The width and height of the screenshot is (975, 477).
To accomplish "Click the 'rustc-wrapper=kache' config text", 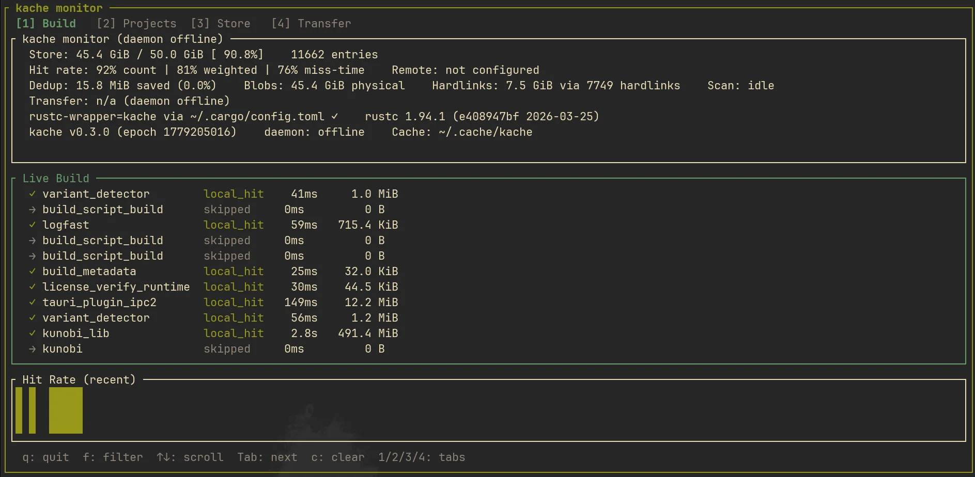I will (92, 117).
